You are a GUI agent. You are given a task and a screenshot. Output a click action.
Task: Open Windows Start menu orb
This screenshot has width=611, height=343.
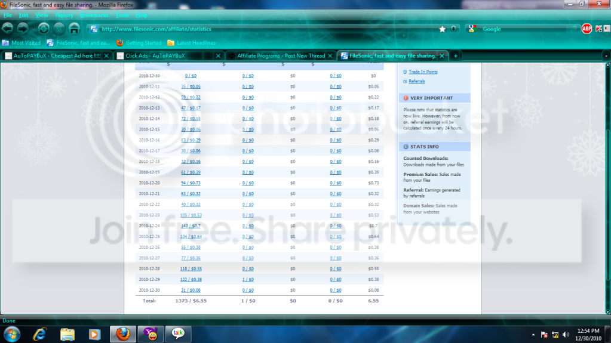(x=12, y=334)
